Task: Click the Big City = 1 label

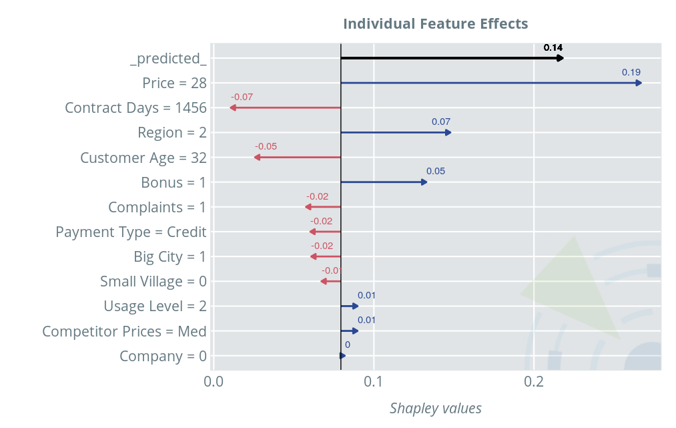Action: click(x=170, y=256)
